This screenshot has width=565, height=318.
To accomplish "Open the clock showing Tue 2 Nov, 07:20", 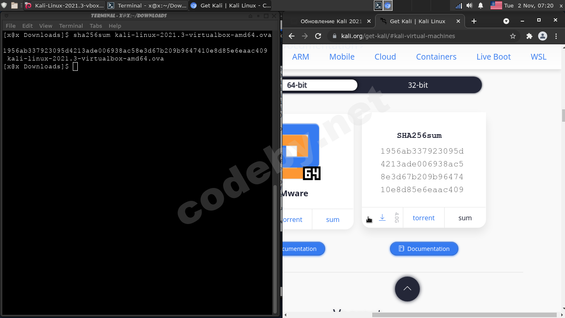I will click(x=529, y=5).
